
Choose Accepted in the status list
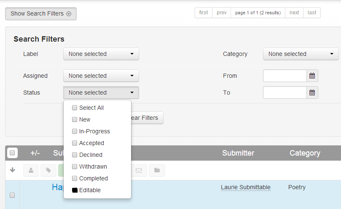pos(91,143)
